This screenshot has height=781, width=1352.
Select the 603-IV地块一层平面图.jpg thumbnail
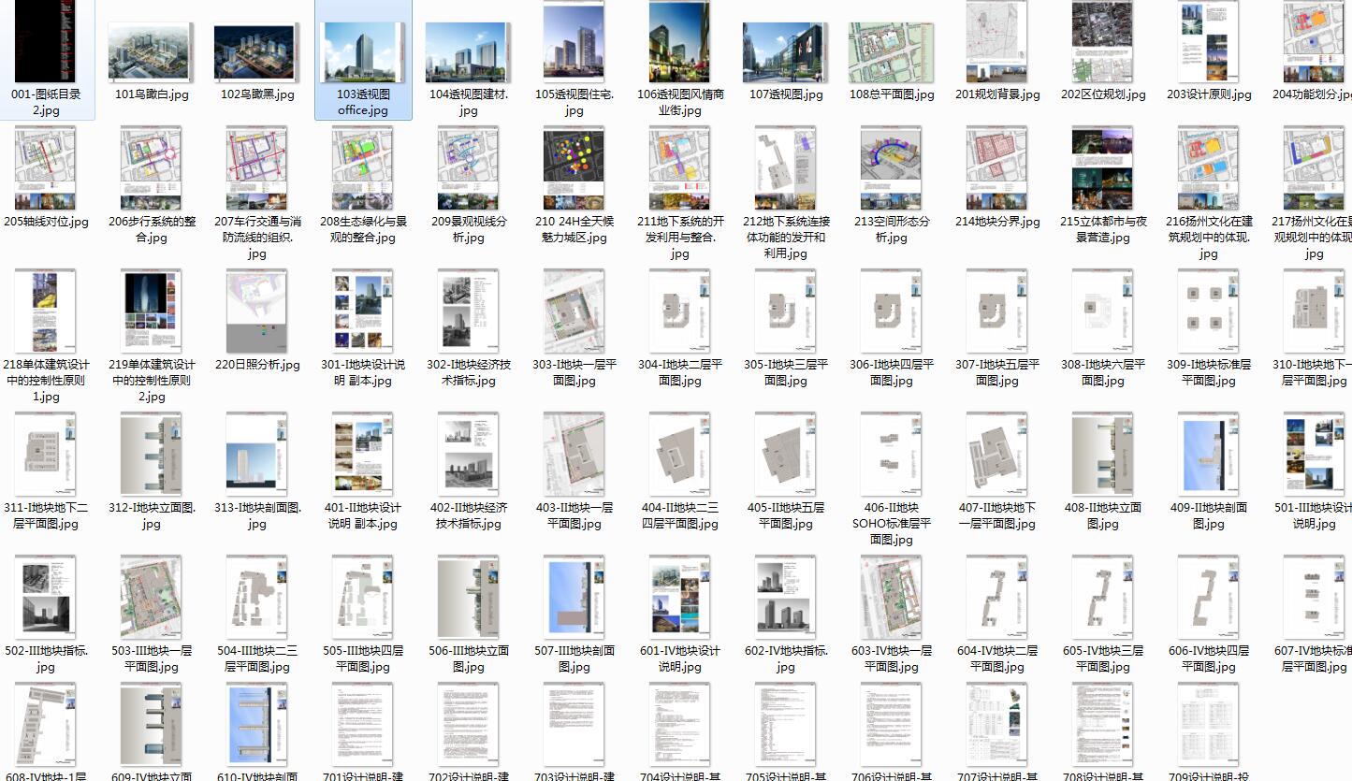(x=892, y=599)
